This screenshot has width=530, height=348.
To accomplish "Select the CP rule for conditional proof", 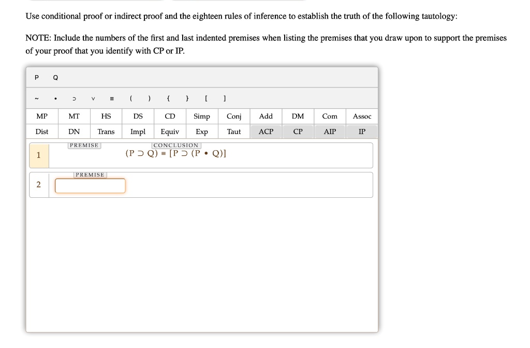I will click(298, 132).
